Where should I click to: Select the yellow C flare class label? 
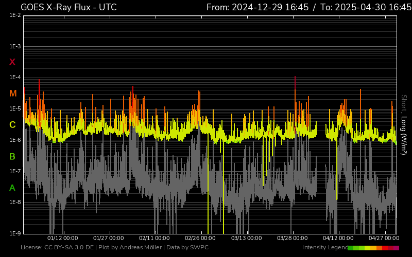tap(12, 124)
